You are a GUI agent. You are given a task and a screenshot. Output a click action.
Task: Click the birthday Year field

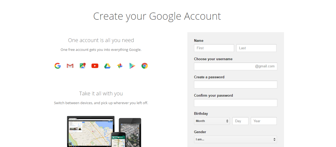tap(264, 121)
